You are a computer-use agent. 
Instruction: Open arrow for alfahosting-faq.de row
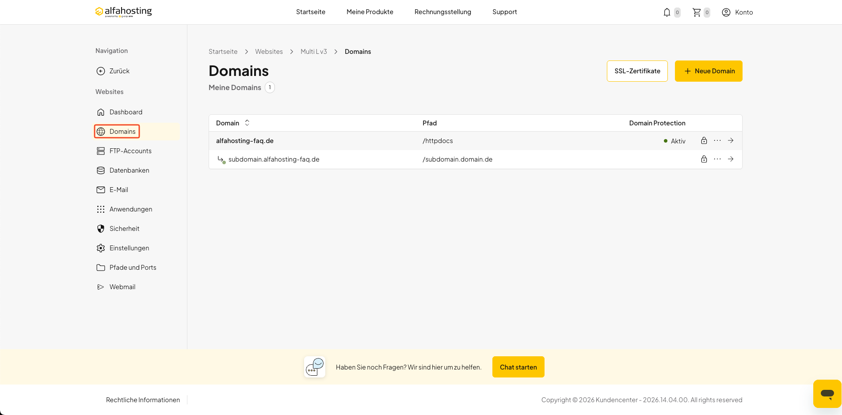coord(731,140)
